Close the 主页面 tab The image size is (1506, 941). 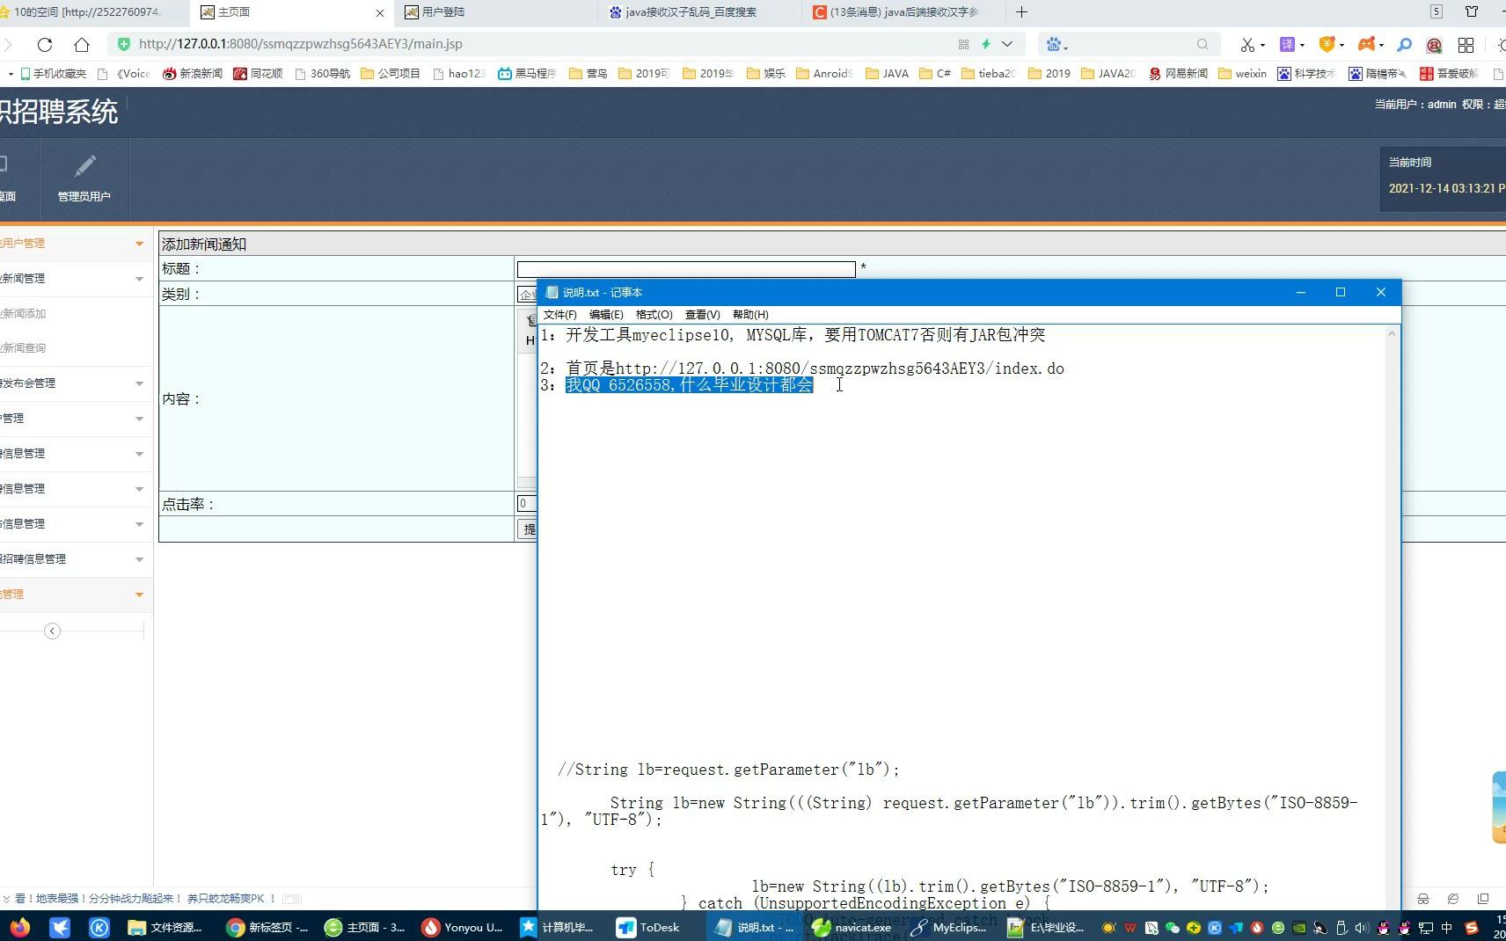(x=380, y=12)
